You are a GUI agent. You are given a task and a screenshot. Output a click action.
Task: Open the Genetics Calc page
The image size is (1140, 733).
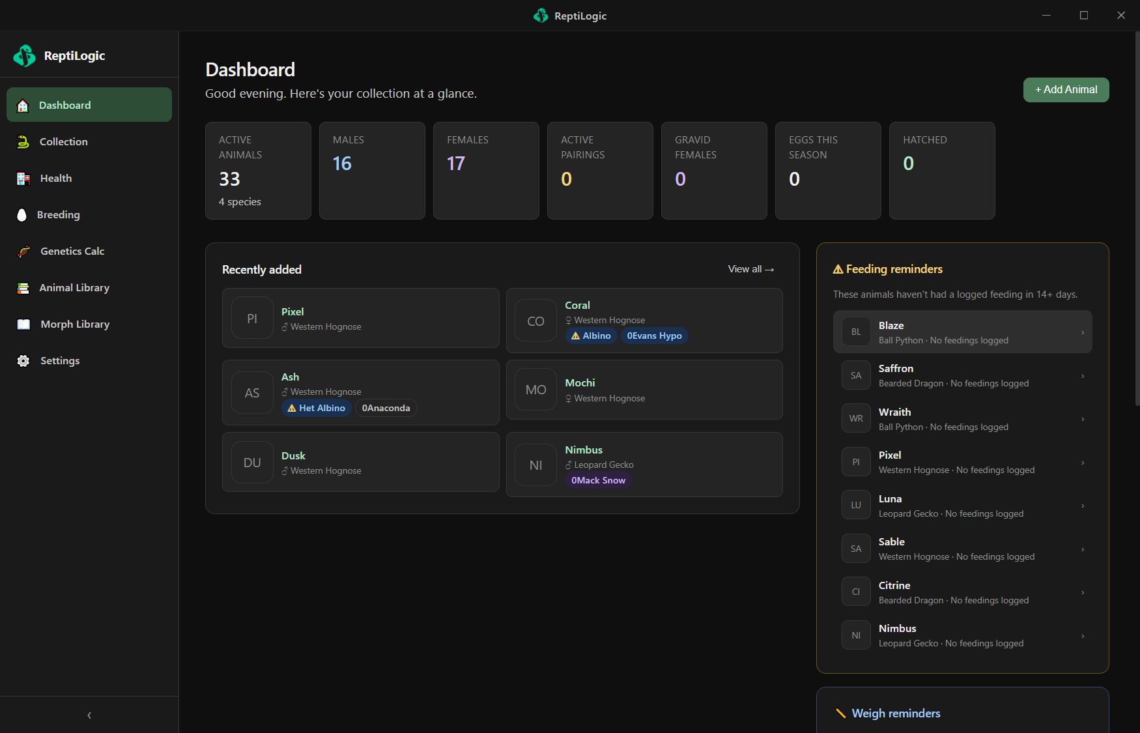89,251
